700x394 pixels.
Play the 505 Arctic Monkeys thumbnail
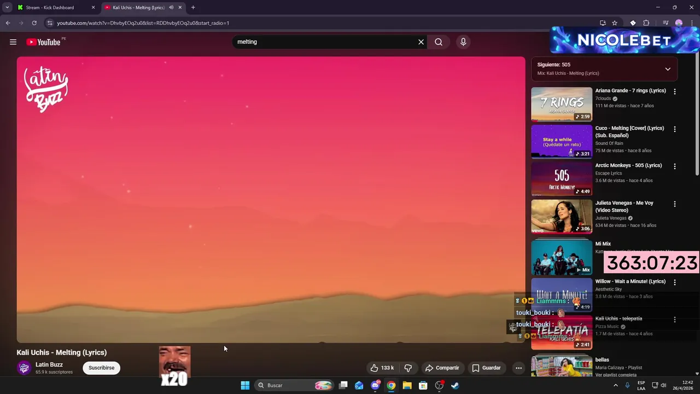coord(562,179)
